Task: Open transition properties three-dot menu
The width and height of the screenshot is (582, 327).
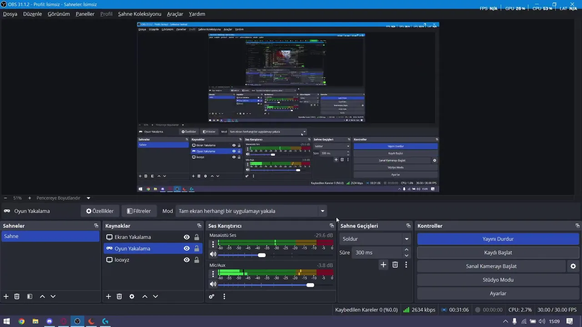Action: [406, 265]
